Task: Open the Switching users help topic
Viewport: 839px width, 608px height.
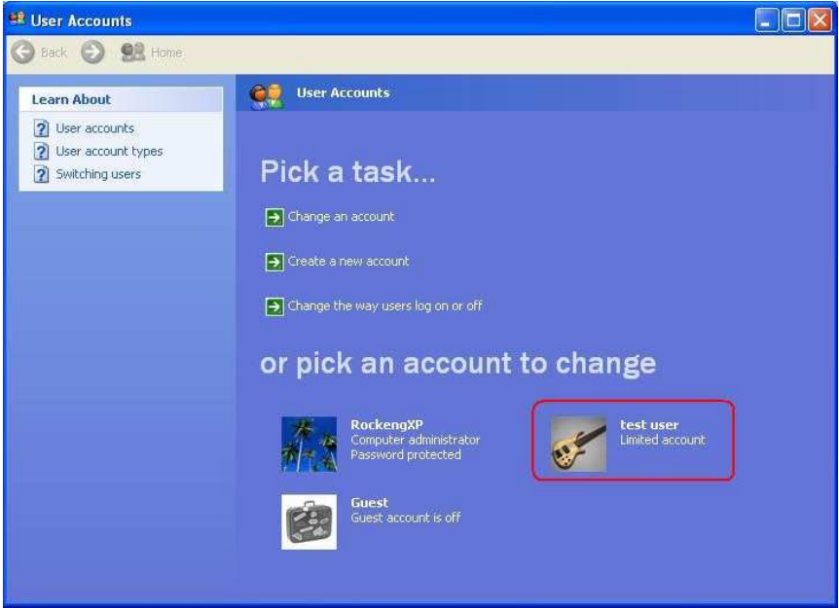Action: click(98, 174)
